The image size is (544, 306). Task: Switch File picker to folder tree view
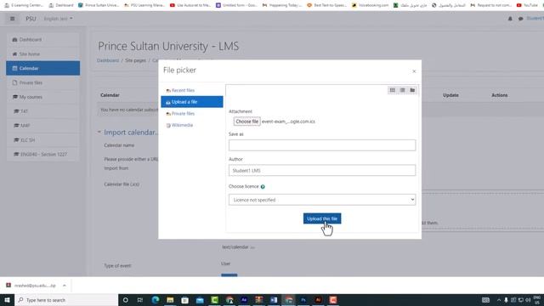point(412,90)
